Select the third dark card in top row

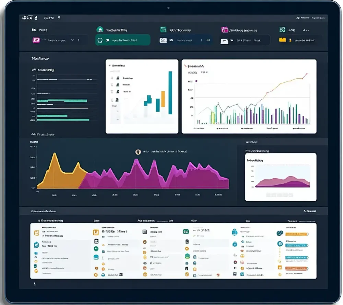pyautogui.click(x=185, y=40)
